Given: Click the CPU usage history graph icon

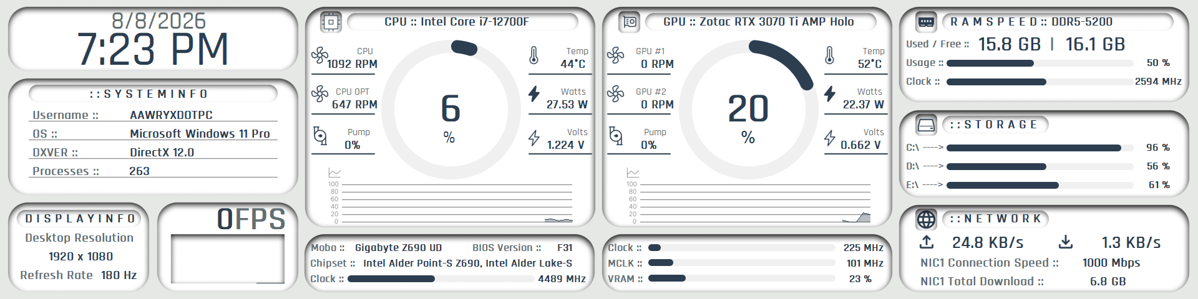Looking at the screenshot, I should pyautogui.click(x=334, y=173).
